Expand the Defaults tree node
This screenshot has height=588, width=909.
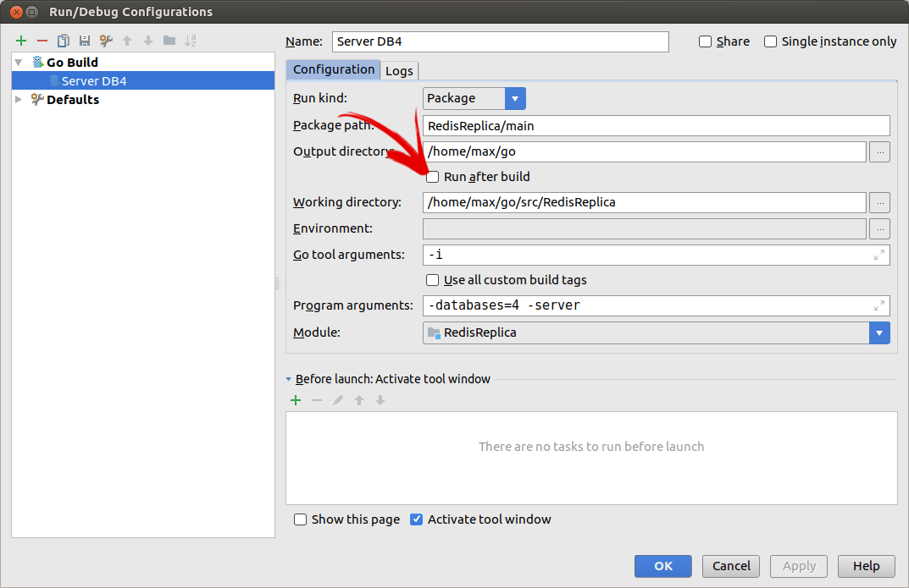click(x=19, y=100)
